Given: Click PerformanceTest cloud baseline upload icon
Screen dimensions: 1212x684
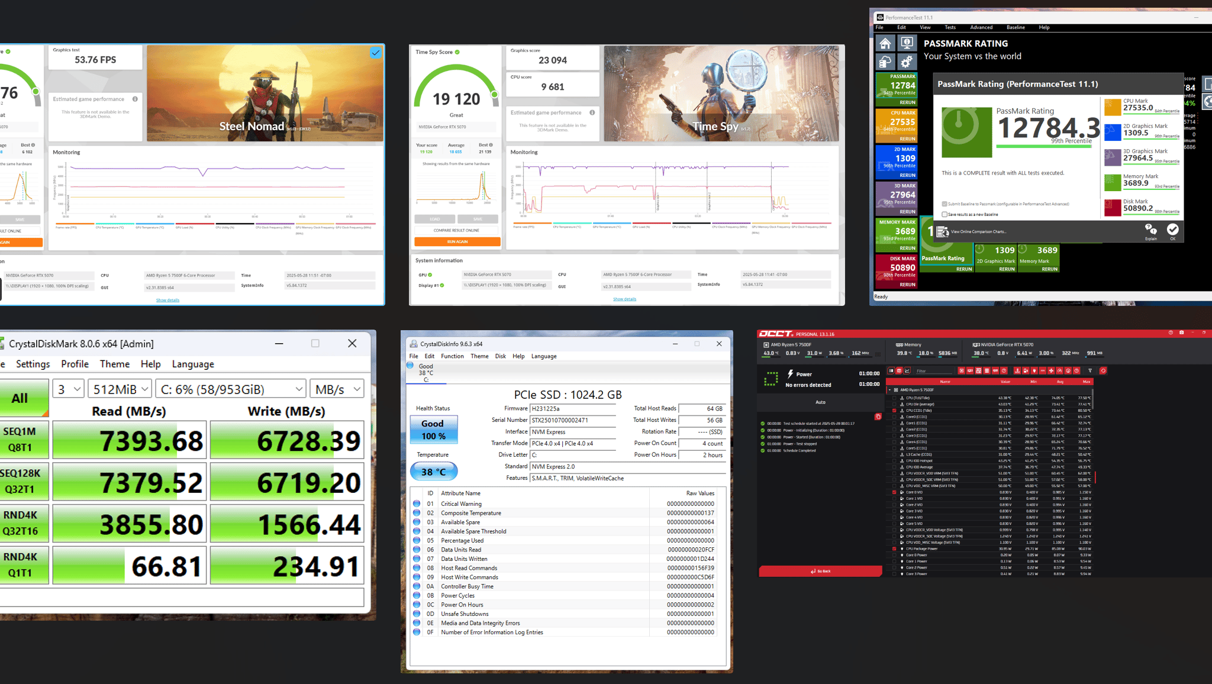Looking at the screenshot, I should 885,62.
